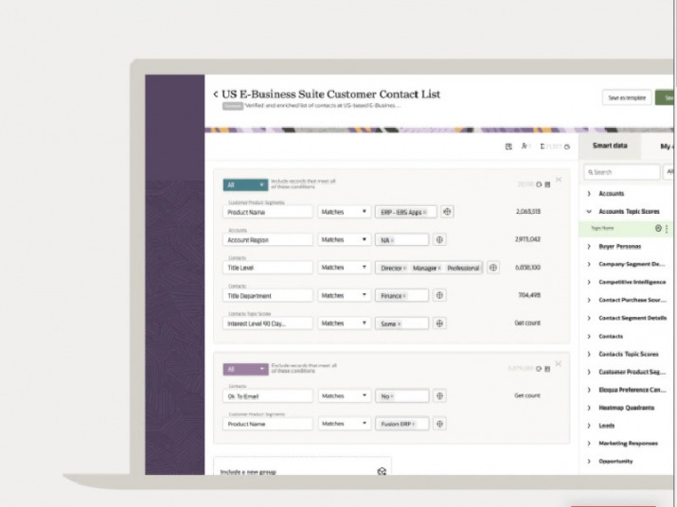677x507 pixels.
Task: Open Matches dropdown in the Title Department row
Action: [344, 295]
